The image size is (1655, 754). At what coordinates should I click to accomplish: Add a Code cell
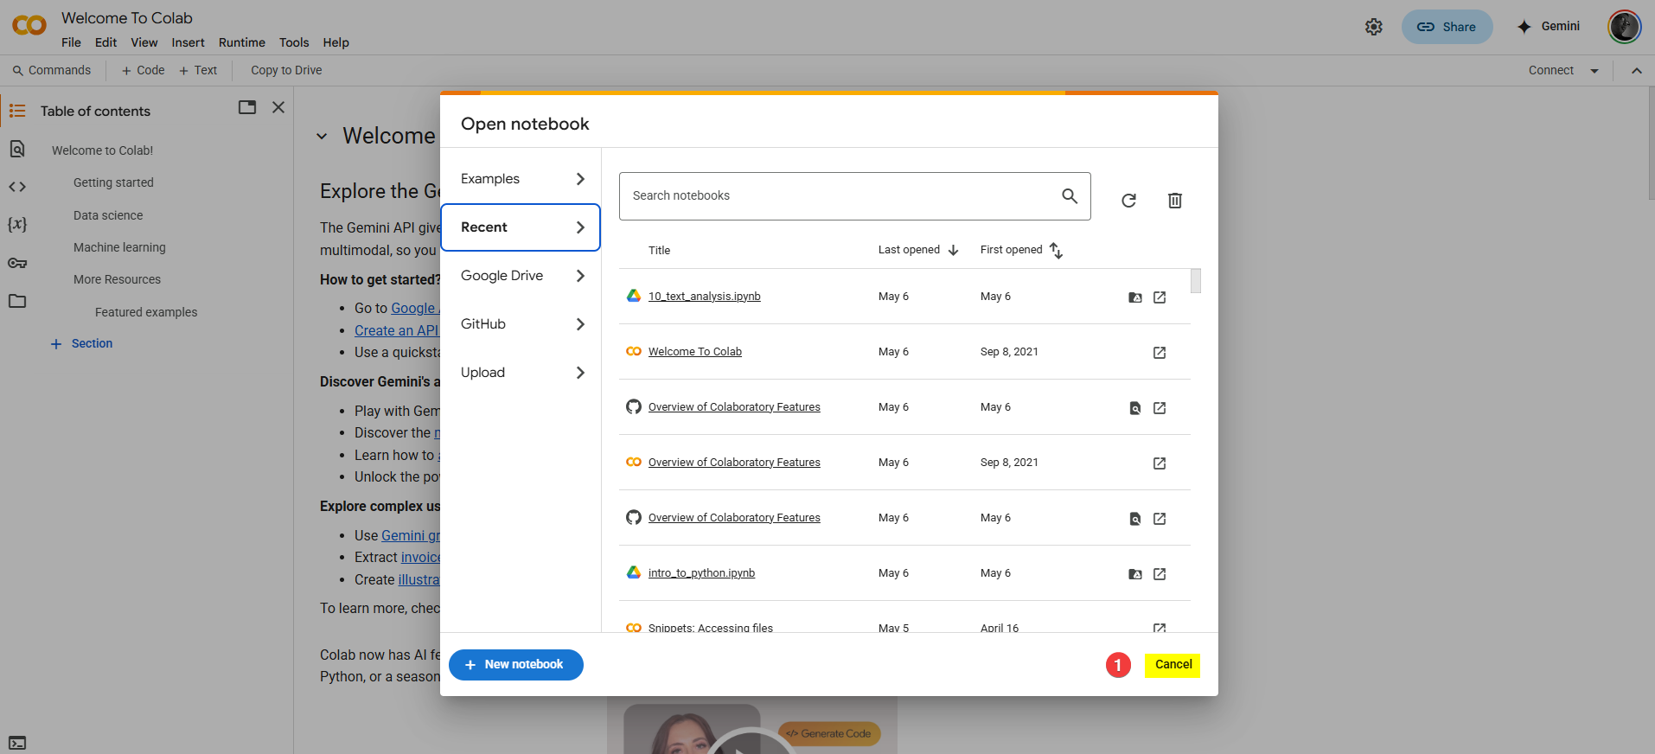[x=143, y=71]
